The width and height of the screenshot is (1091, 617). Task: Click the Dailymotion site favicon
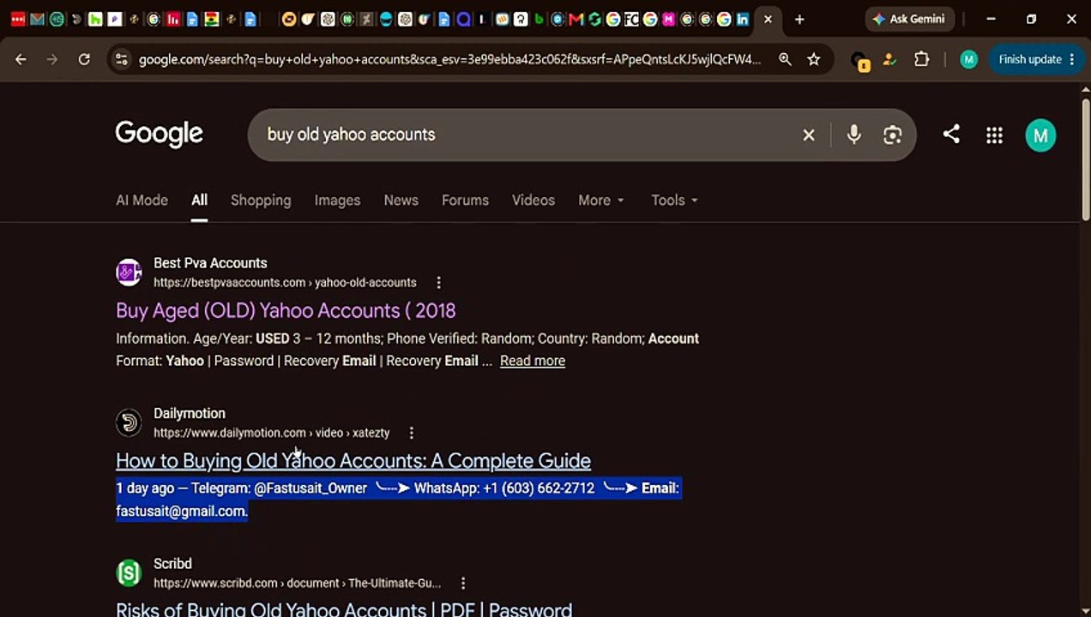[x=129, y=422]
